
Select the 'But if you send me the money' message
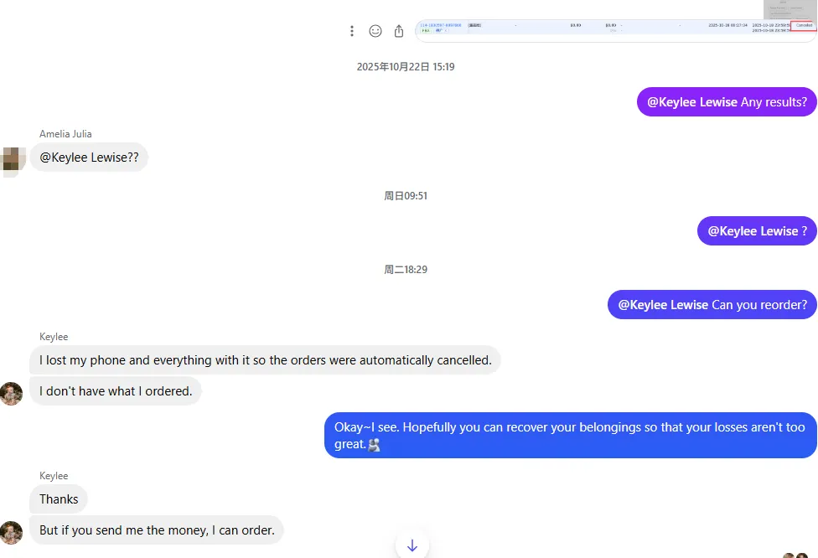[157, 530]
